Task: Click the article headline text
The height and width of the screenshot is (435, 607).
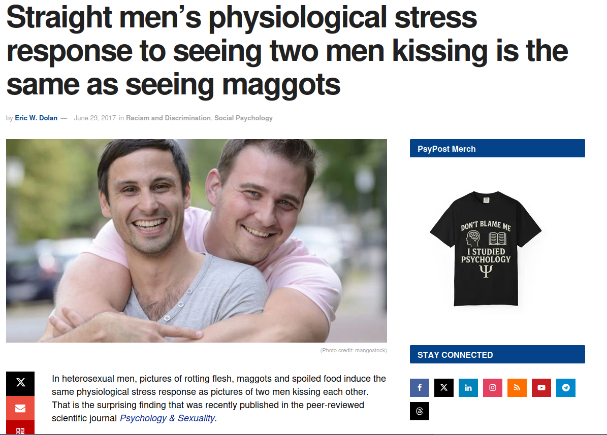Action: click(287, 51)
